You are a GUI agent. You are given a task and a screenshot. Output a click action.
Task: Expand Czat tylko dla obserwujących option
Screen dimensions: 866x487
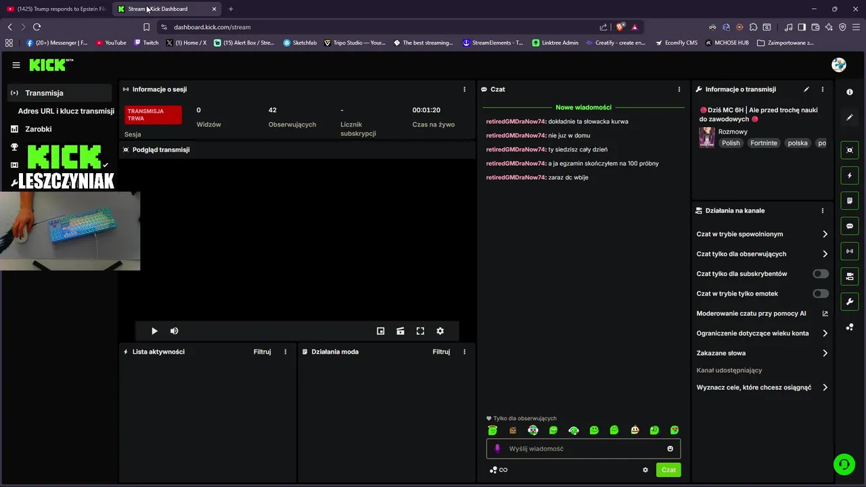(x=762, y=254)
